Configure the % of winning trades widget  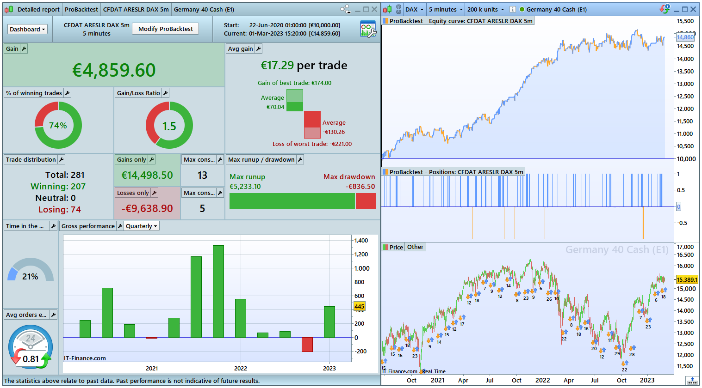68,93
